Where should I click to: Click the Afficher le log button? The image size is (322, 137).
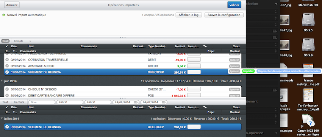point(189,15)
